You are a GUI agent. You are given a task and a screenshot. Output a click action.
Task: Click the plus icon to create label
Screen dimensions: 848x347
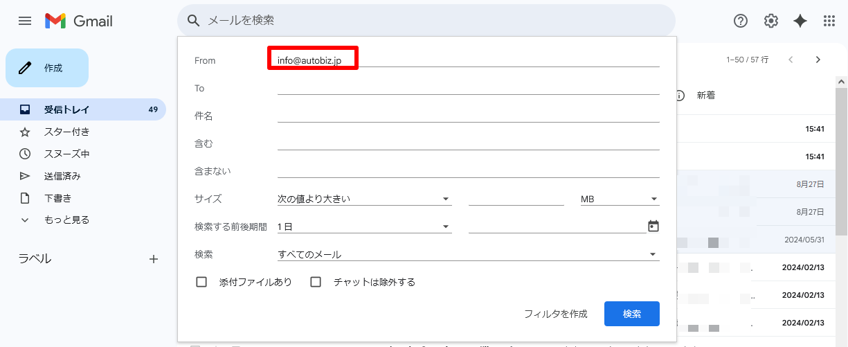coord(154,259)
